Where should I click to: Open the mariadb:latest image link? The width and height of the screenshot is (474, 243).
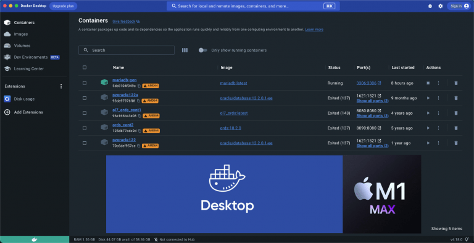pyautogui.click(x=233, y=83)
